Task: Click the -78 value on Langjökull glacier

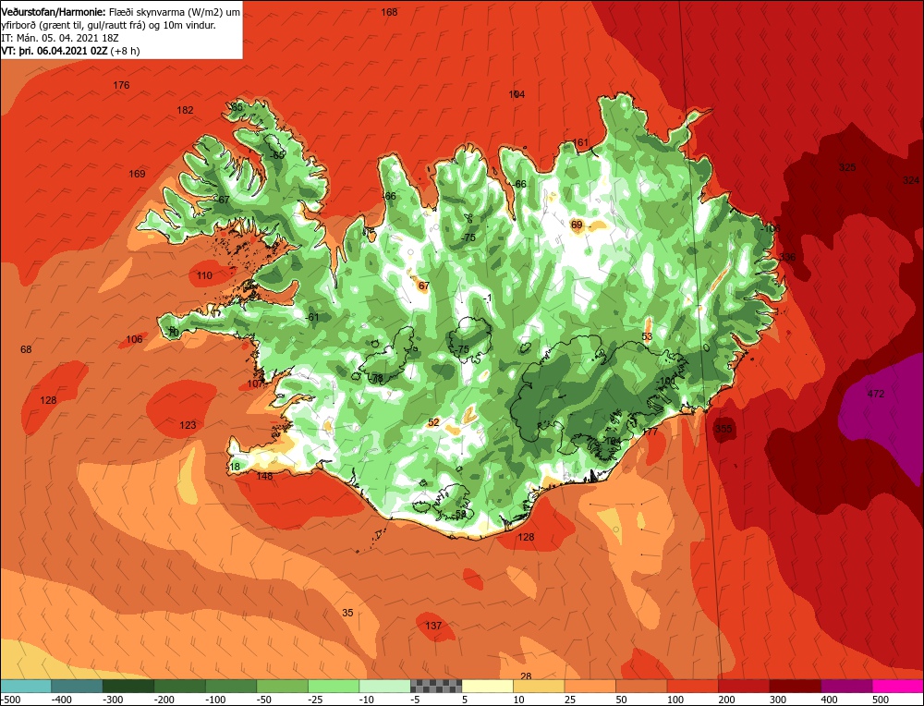Action: point(377,378)
